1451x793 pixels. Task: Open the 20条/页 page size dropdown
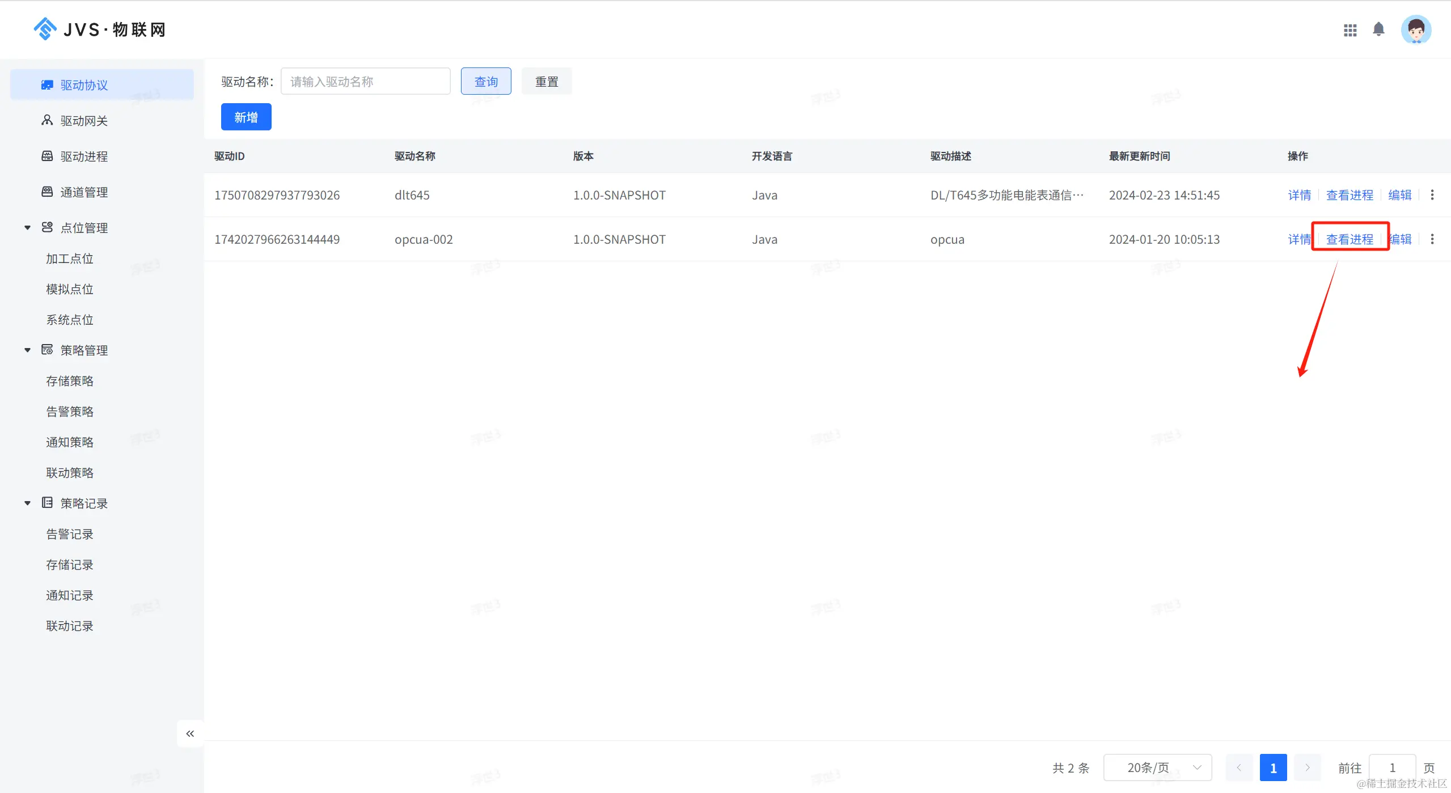pos(1157,767)
